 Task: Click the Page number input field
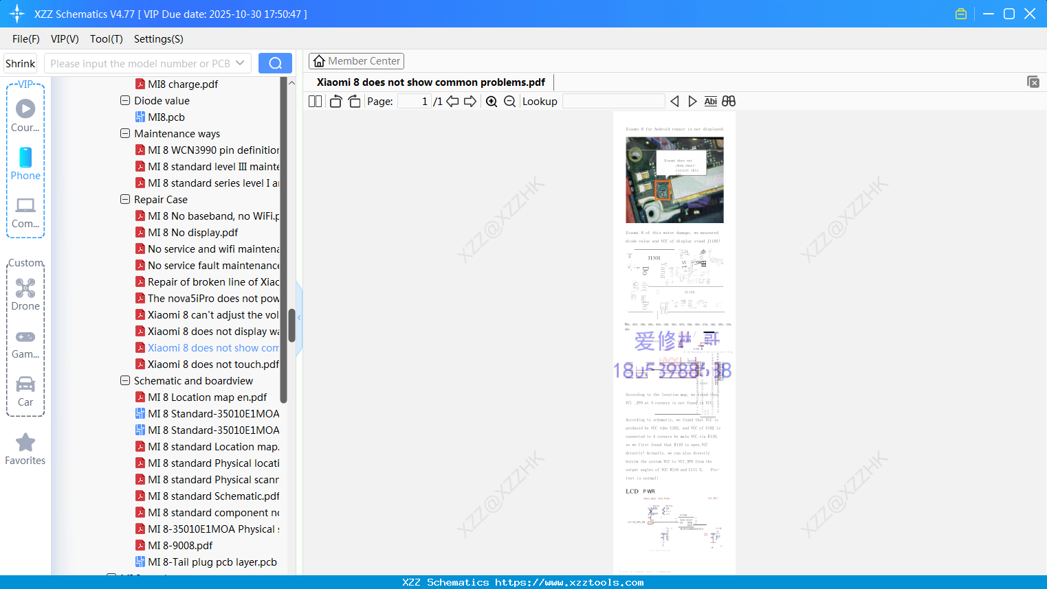415,102
